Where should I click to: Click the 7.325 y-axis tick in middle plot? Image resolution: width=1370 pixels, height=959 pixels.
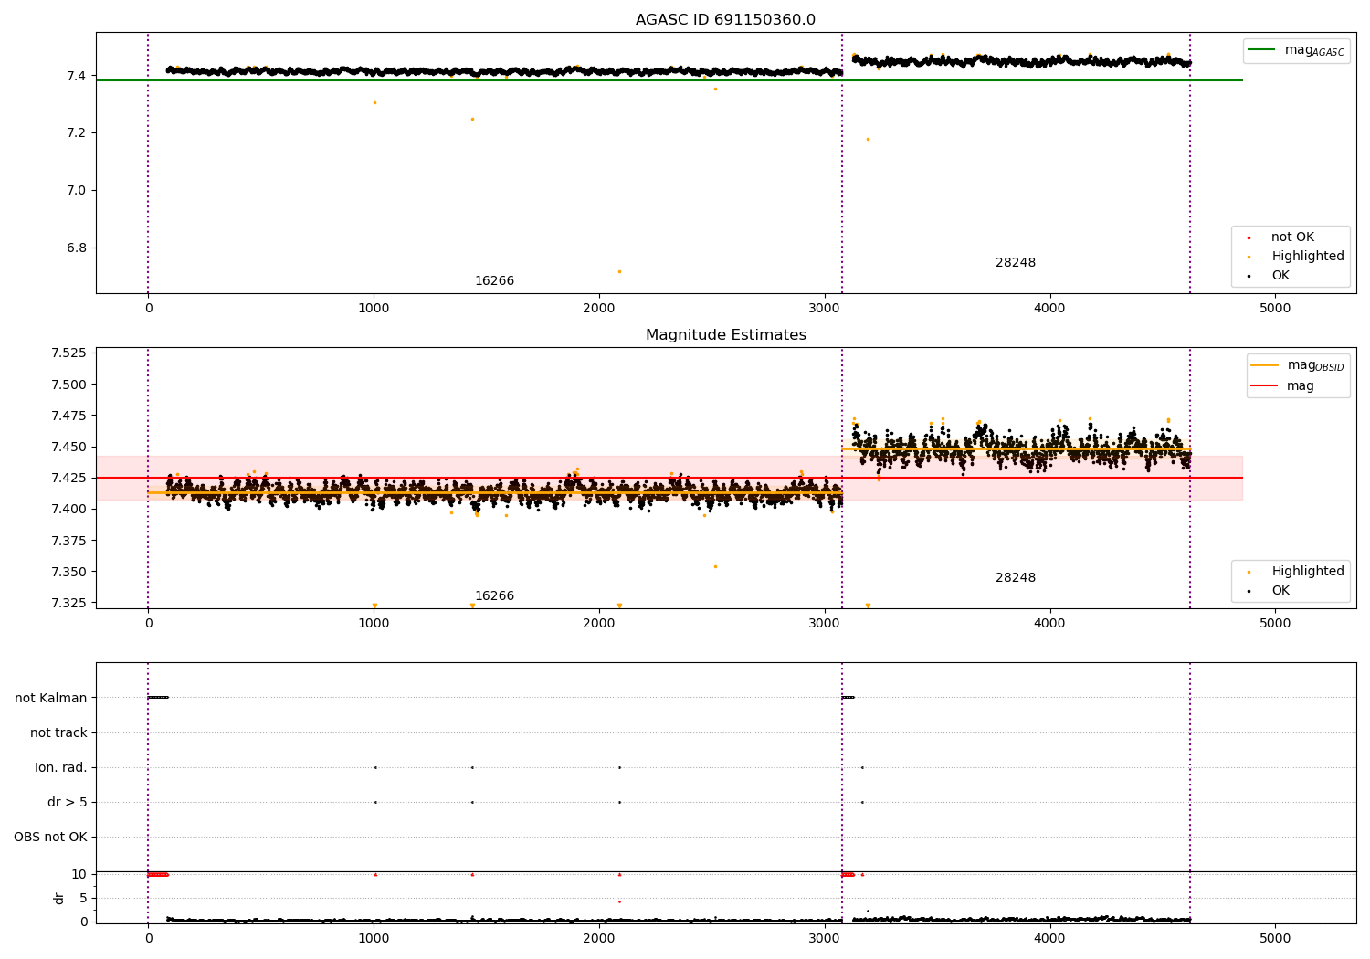(x=68, y=604)
